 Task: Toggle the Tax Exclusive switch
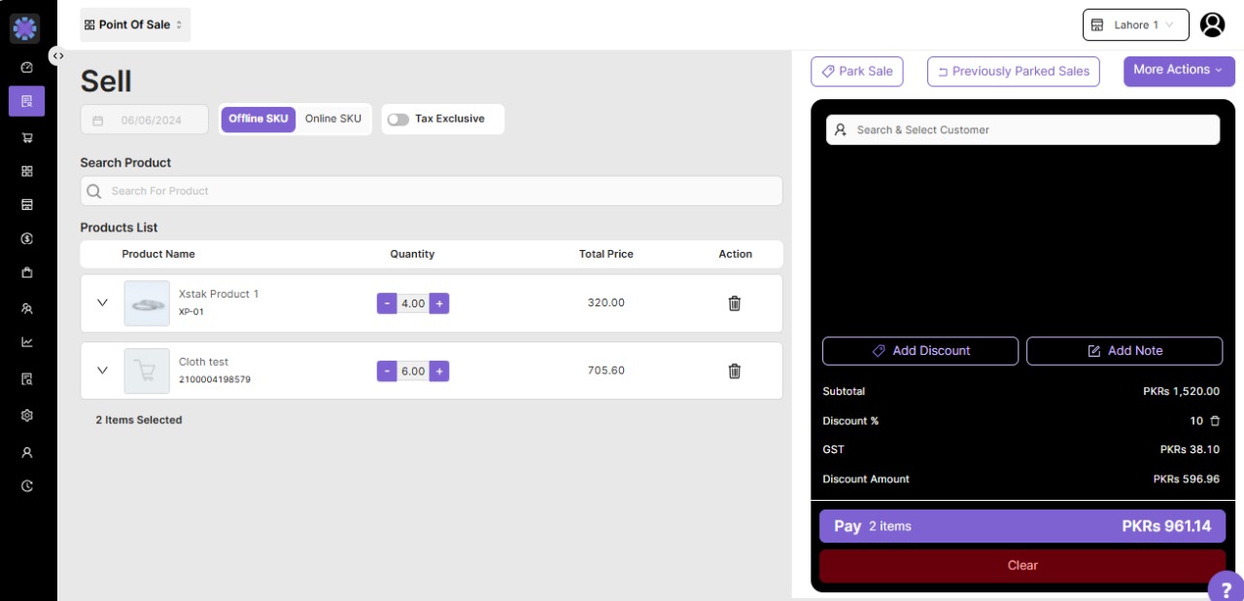398,120
